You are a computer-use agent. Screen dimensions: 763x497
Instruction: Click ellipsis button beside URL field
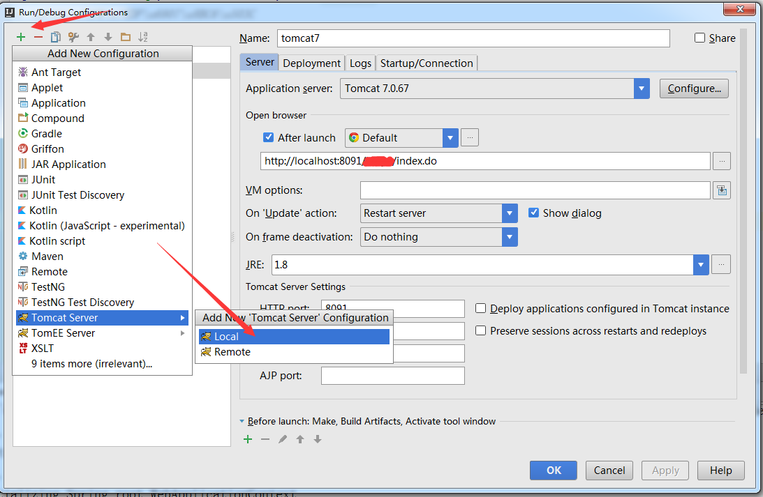click(x=722, y=161)
